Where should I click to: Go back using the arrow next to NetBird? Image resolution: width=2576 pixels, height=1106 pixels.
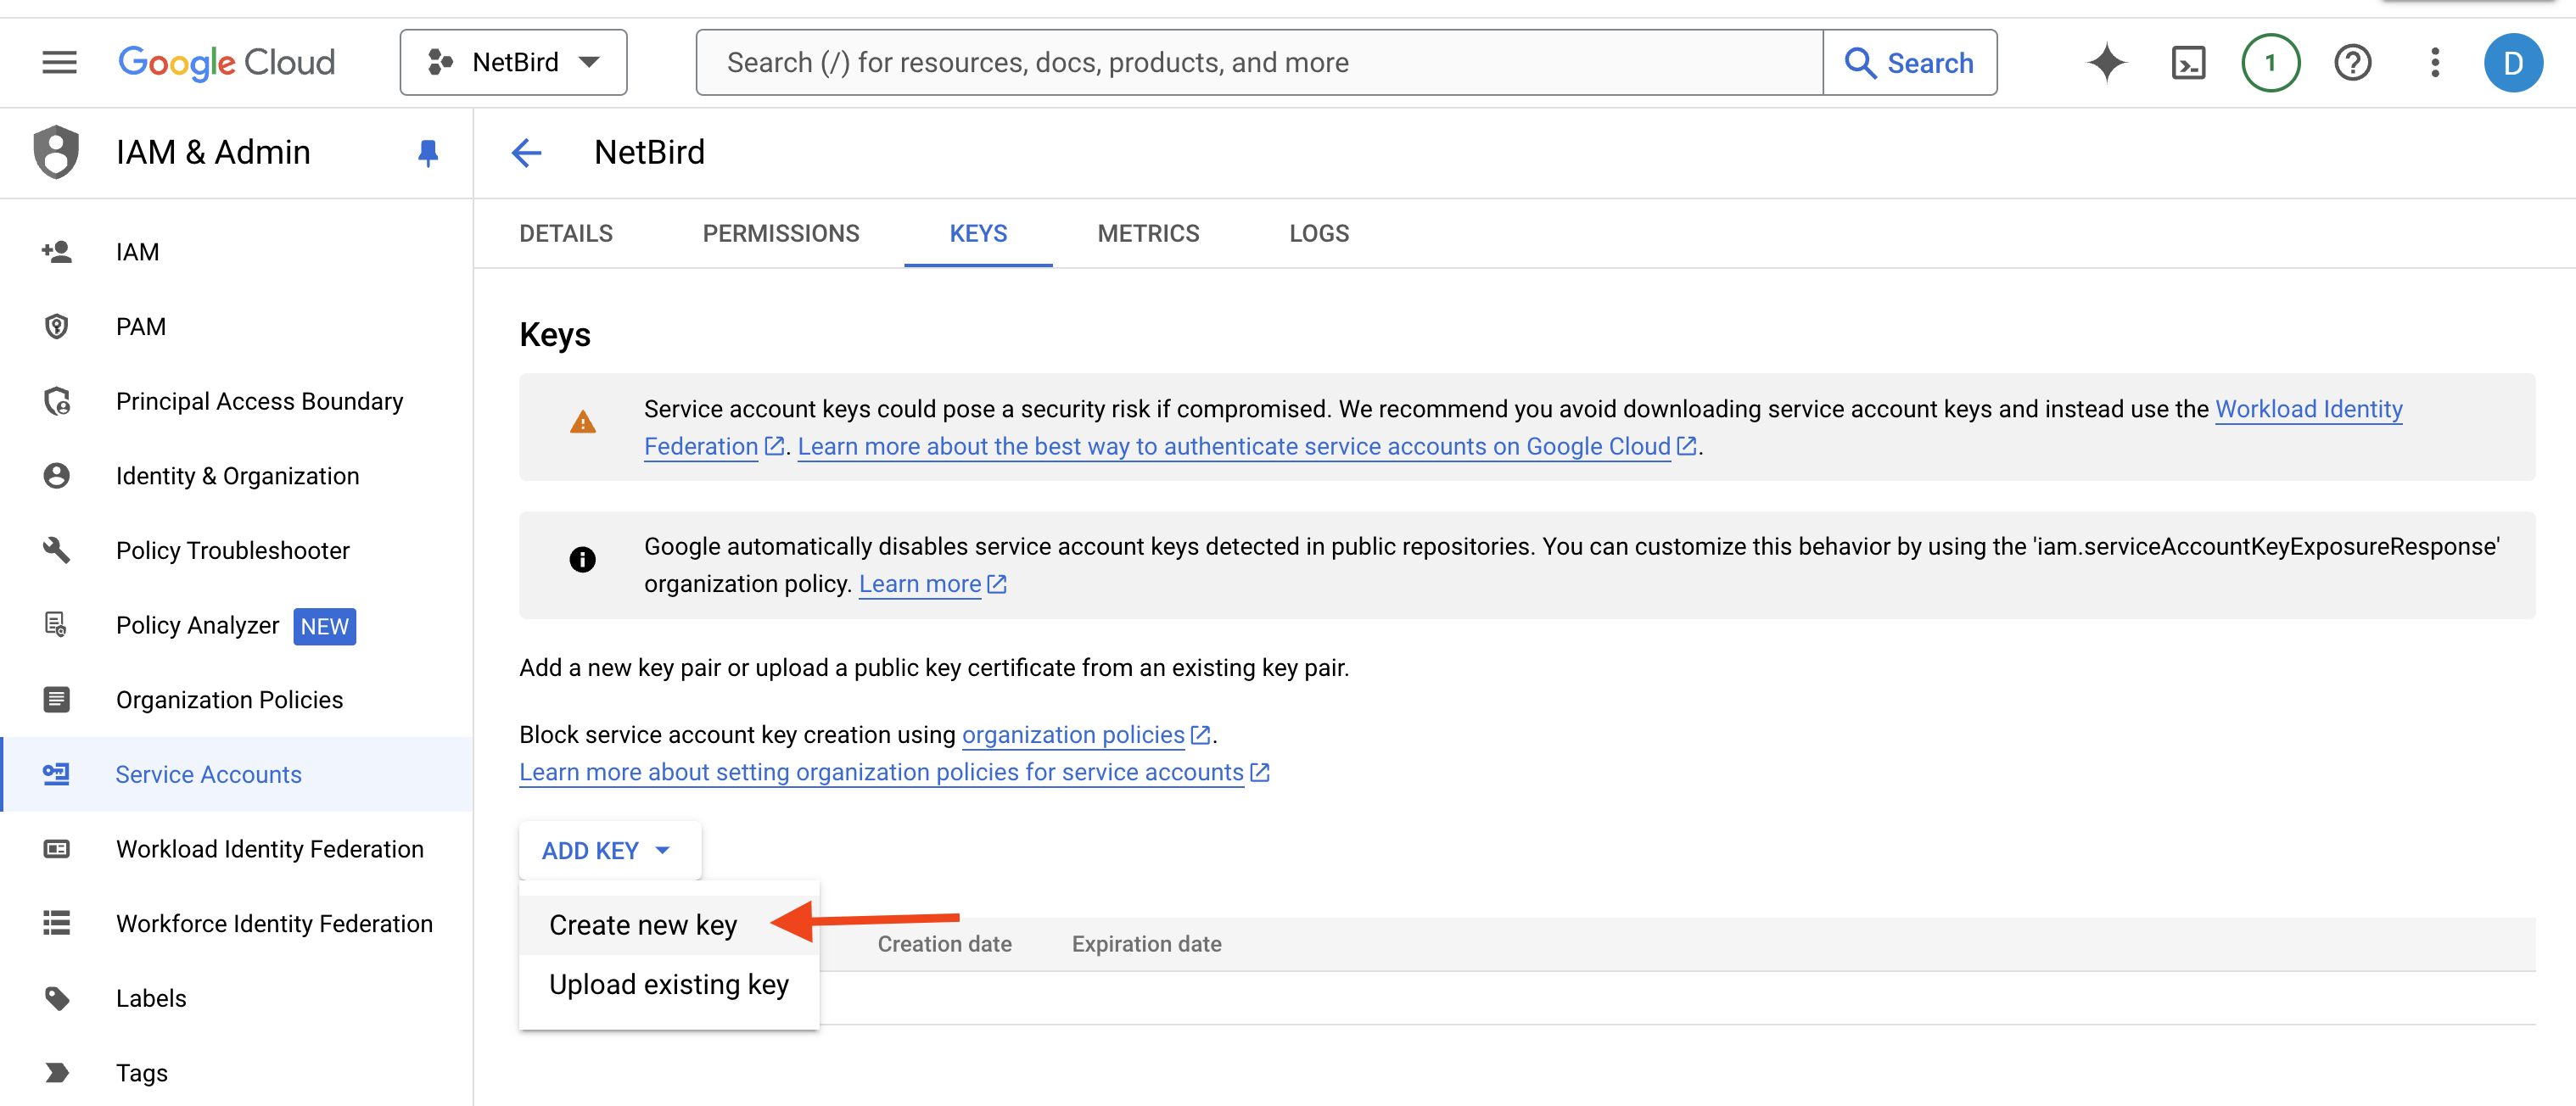pos(527,153)
